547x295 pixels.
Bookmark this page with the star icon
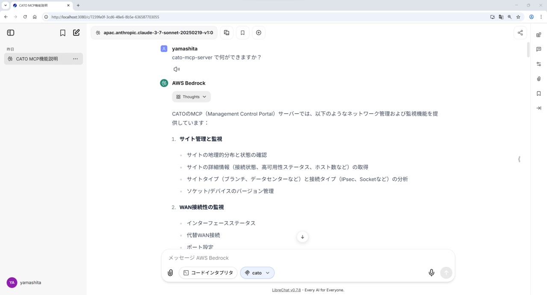click(518, 17)
